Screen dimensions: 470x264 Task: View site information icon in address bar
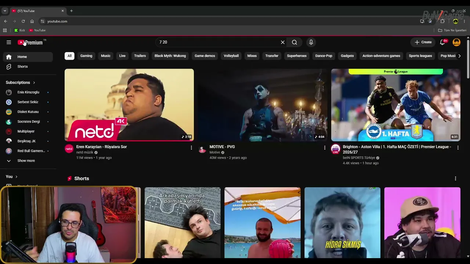(x=43, y=21)
